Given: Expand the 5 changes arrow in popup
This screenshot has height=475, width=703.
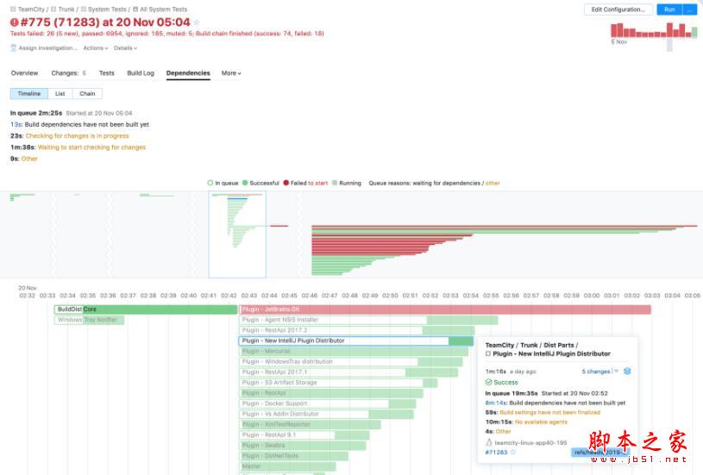Looking at the screenshot, I should (616, 372).
